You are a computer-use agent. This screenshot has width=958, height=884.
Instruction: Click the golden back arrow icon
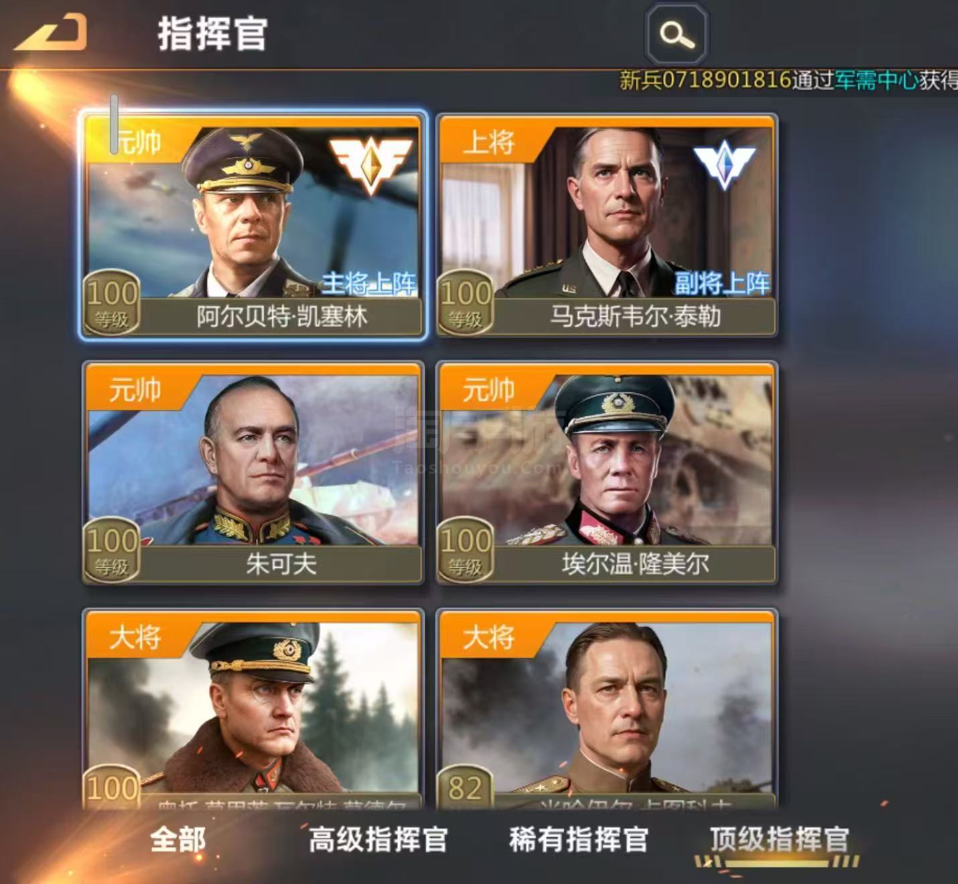click(50, 32)
